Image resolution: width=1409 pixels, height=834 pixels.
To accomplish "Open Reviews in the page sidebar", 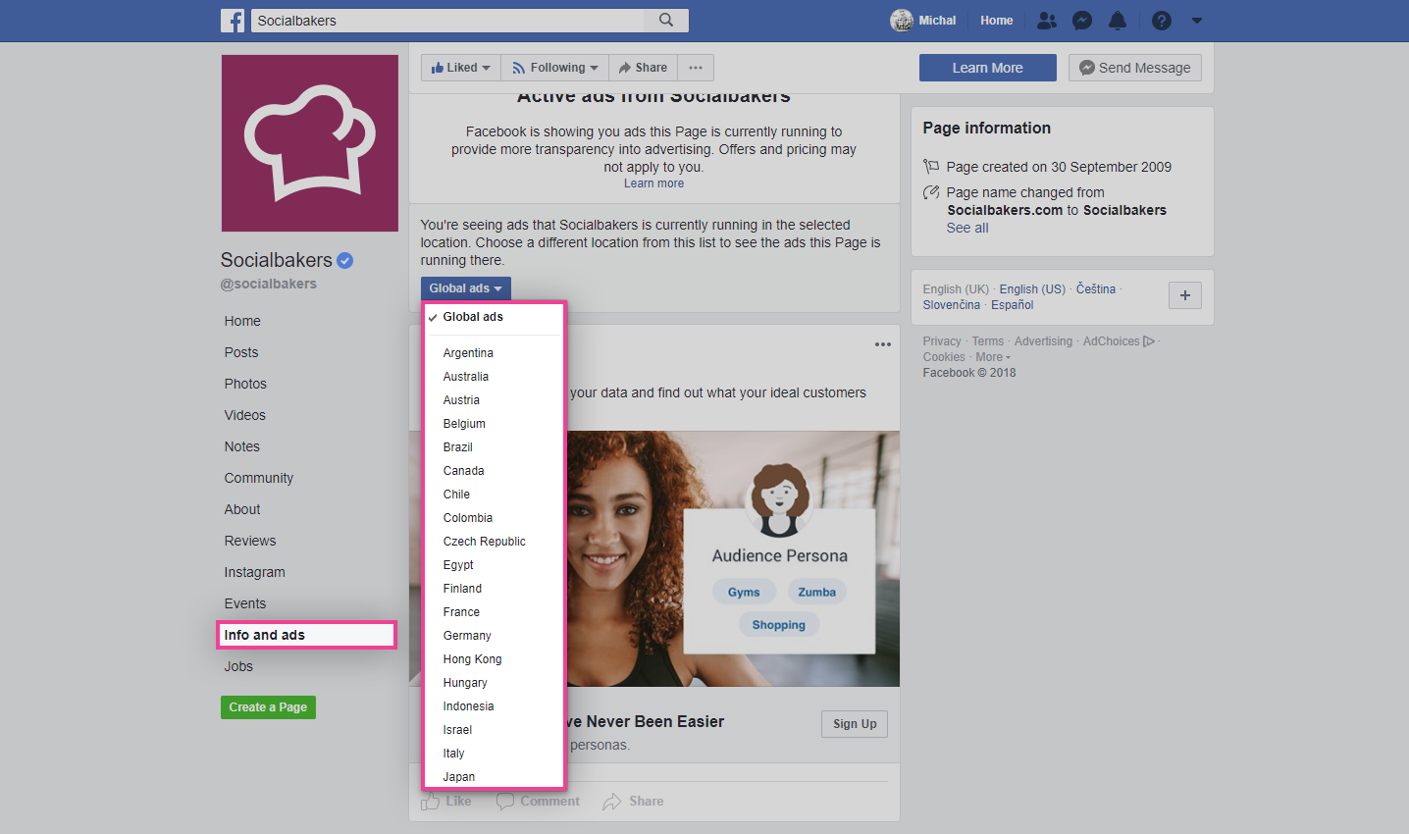I will point(250,541).
